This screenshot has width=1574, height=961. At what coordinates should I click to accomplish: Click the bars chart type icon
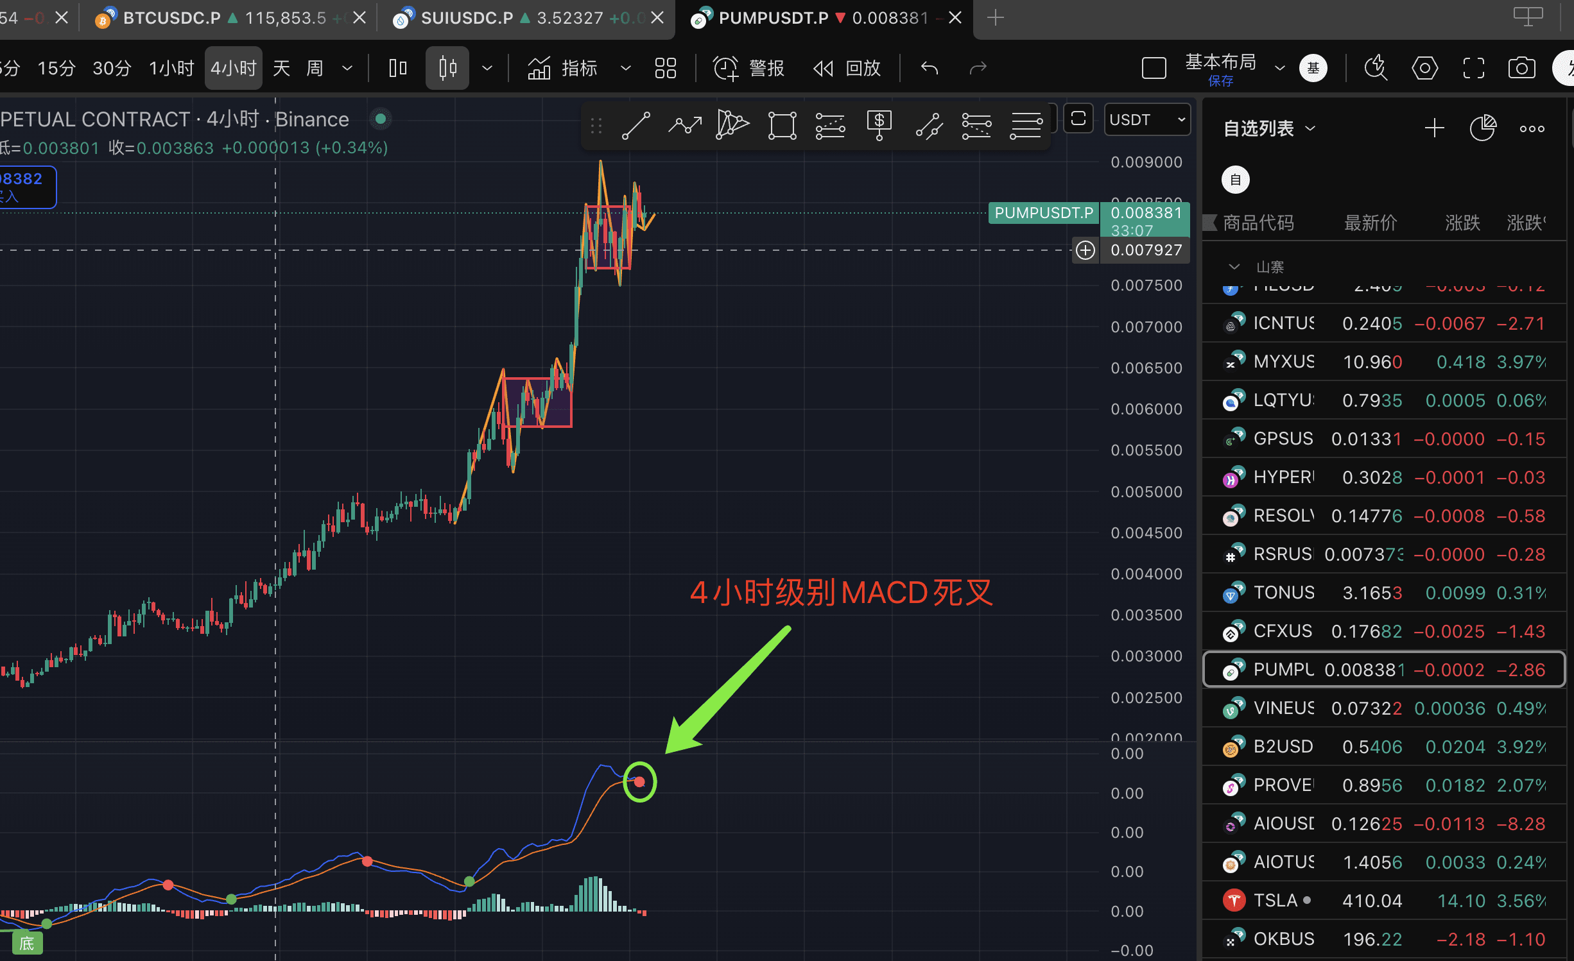pos(398,68)
